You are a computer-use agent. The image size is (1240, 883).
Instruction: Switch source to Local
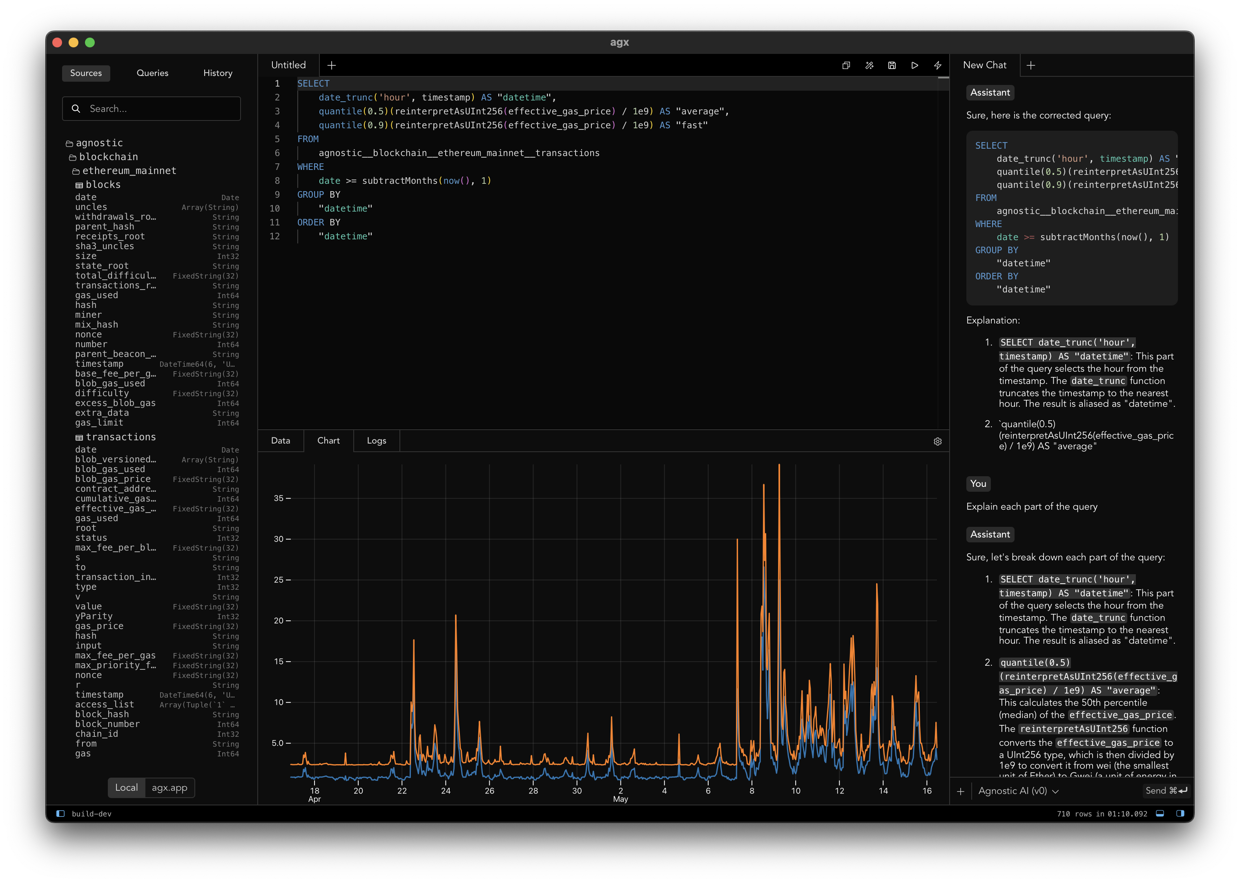tap(126, 787)
